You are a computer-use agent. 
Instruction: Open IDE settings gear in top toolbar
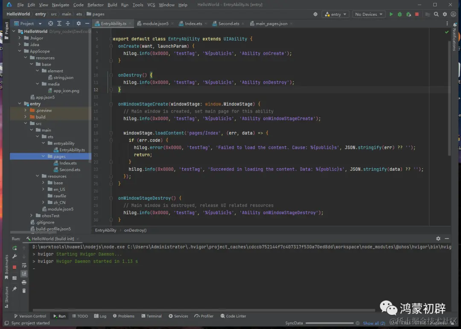click(445, 14)
